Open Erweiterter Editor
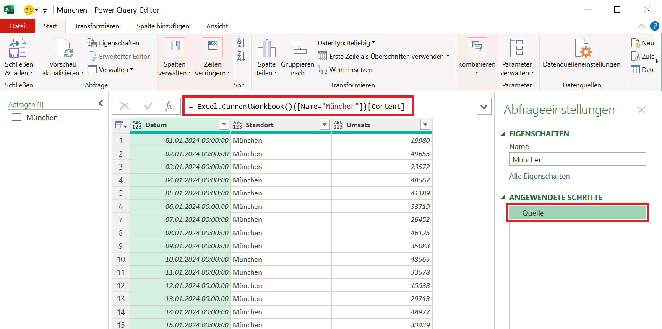This screenshot has height=329, width=662. pyautogui.click(x=119, y=56)
